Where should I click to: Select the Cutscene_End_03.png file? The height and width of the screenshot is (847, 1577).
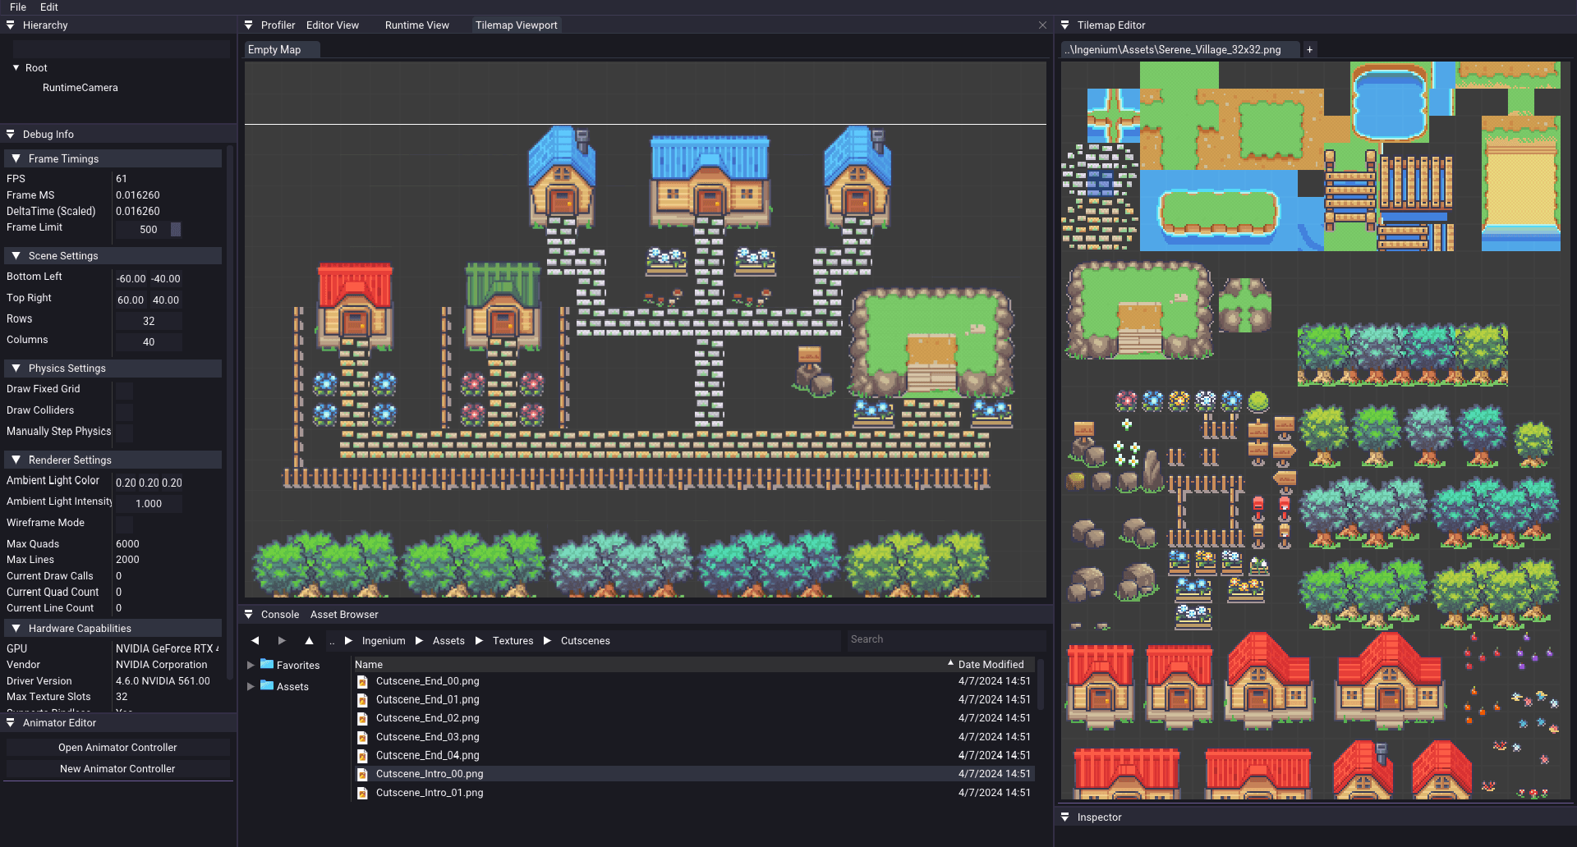427,736
